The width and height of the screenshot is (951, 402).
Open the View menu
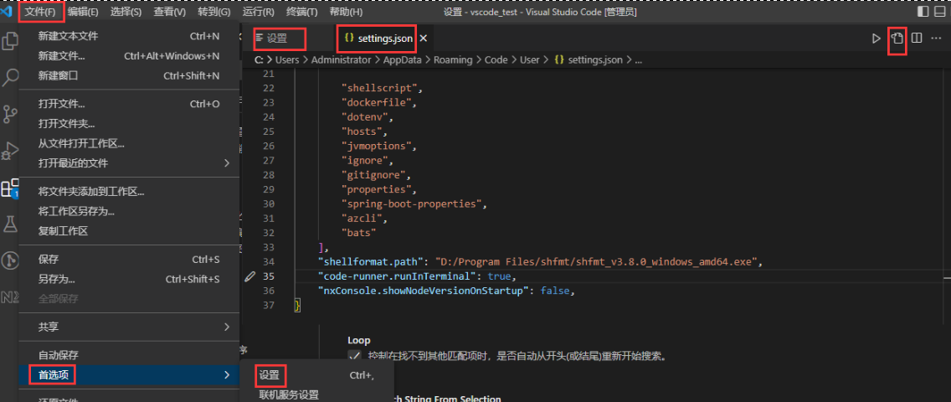pyautogui.click(x=170, y=12)
